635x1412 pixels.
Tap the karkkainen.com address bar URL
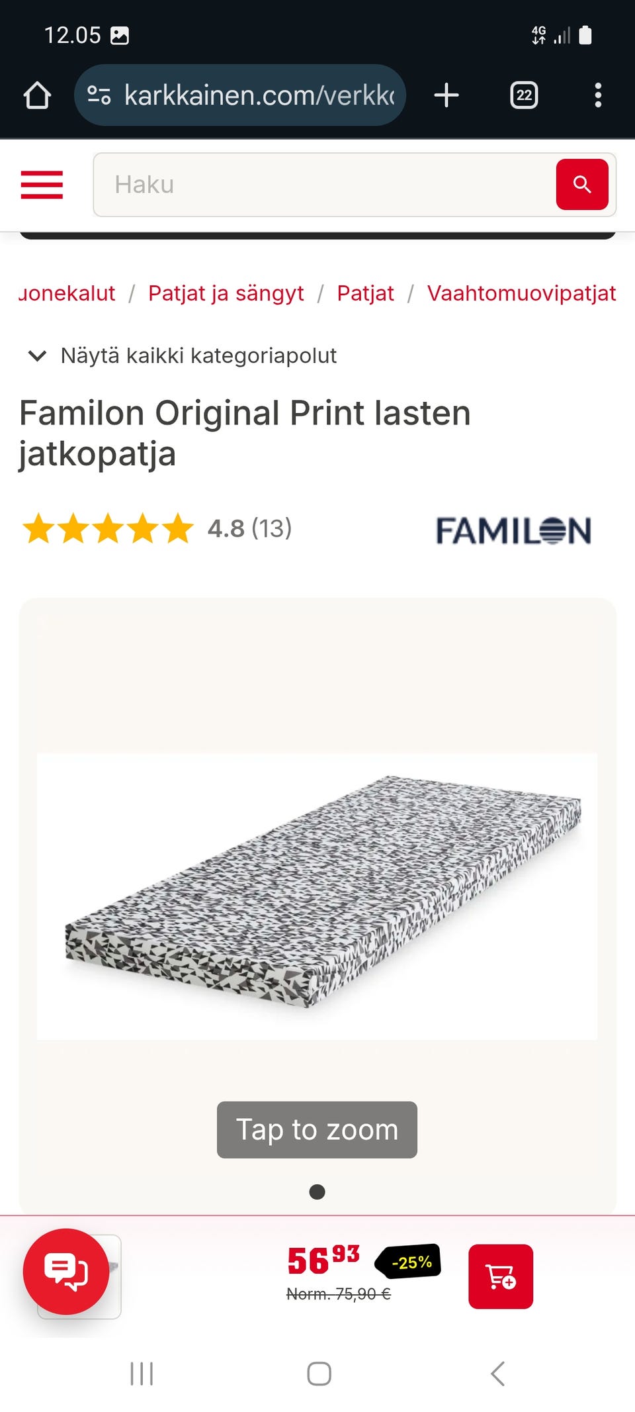(259, 95)
